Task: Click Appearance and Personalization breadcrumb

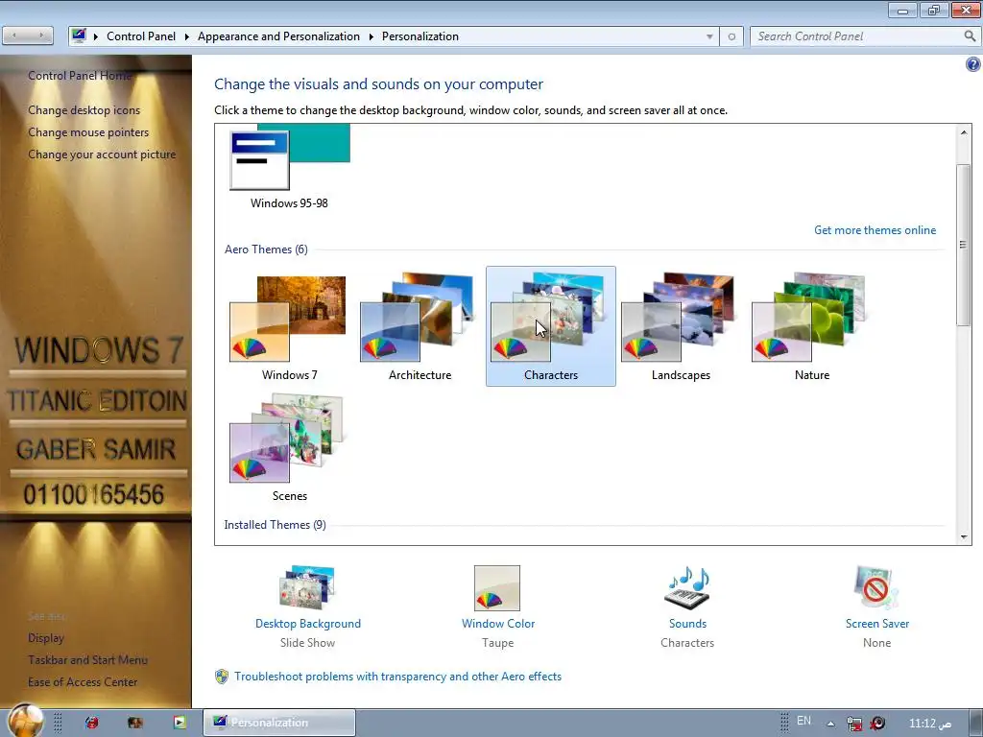Action: click(278, 36)
